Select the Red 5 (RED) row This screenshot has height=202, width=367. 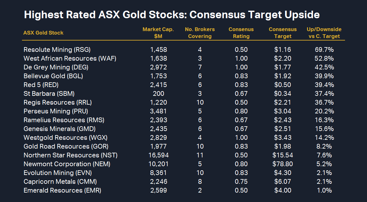click(x=41, y=85)
